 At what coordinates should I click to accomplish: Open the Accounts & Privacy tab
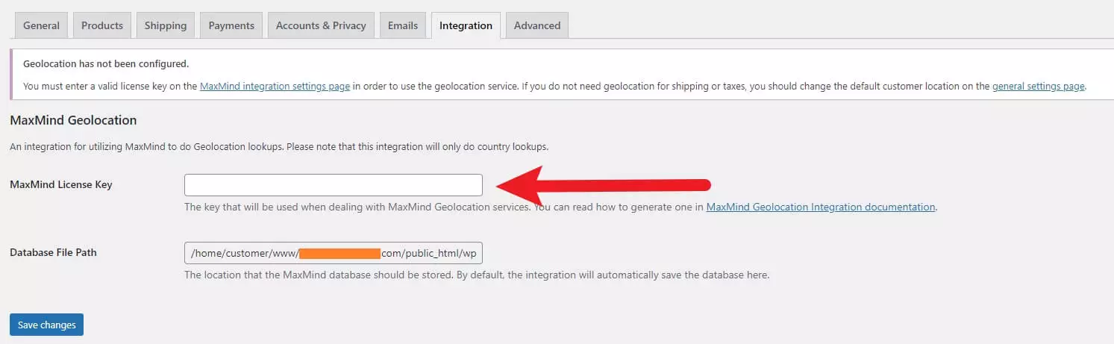(321, 25)
